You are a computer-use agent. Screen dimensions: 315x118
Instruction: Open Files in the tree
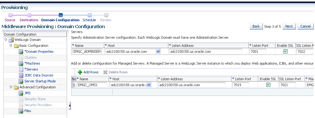28,111
